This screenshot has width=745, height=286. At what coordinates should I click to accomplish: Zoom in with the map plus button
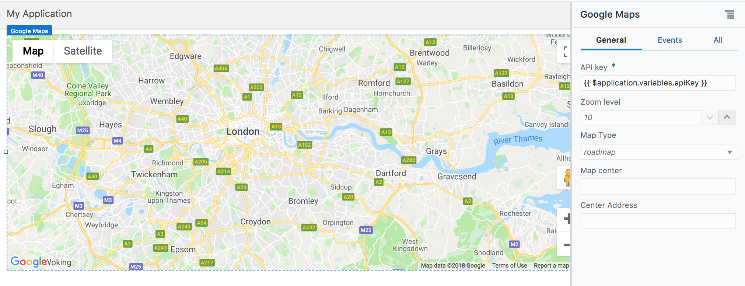coord(566,219)
